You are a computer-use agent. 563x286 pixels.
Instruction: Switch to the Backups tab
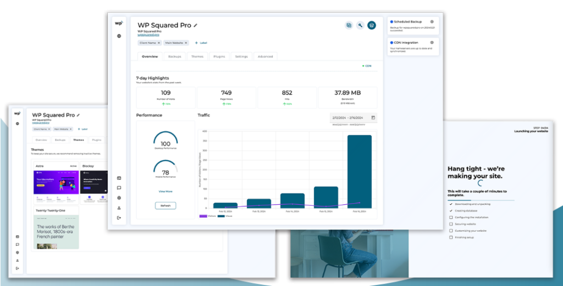click(174, 57)
